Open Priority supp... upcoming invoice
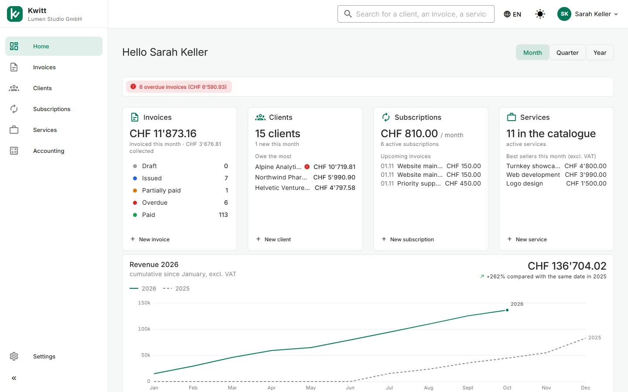Screen dimensions: 628x392 coord(431,183)
